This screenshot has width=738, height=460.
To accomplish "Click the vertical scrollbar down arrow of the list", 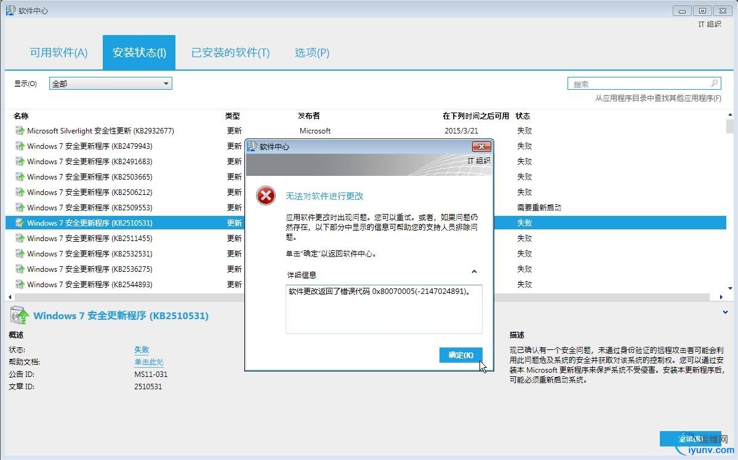I will (729, 288).
